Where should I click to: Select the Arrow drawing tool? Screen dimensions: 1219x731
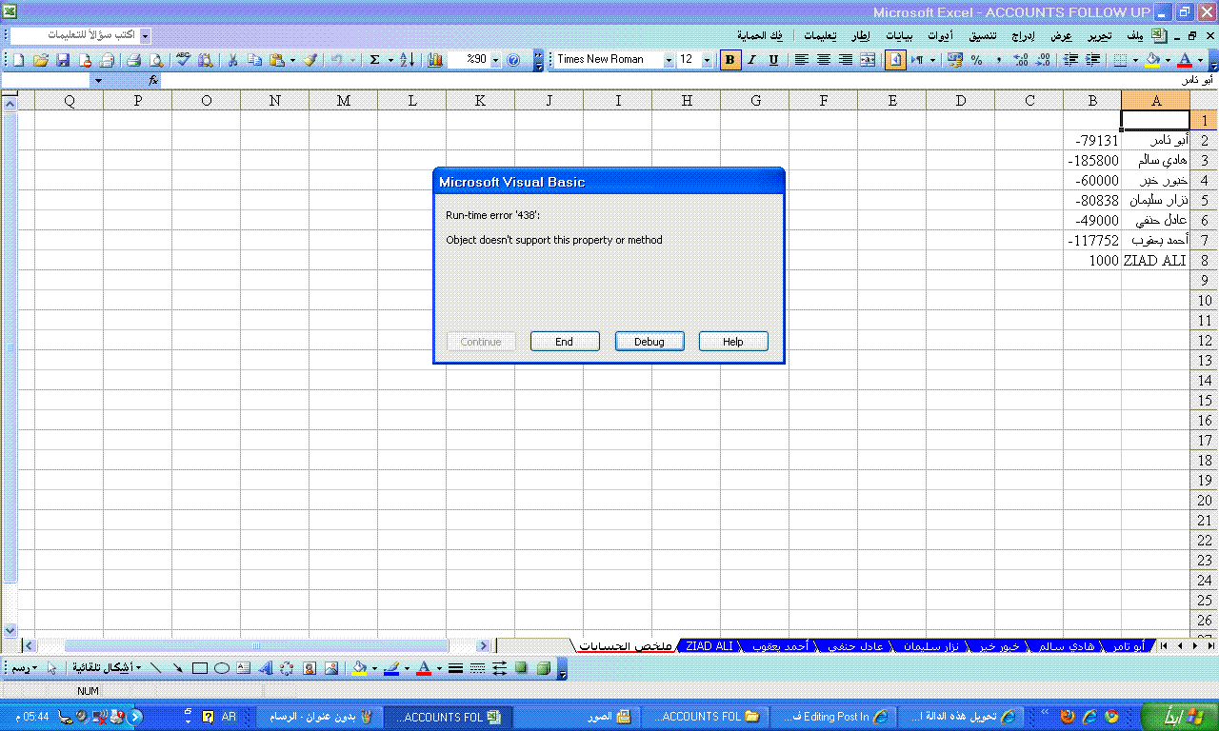pyautogui.click(x=178, y=668)
